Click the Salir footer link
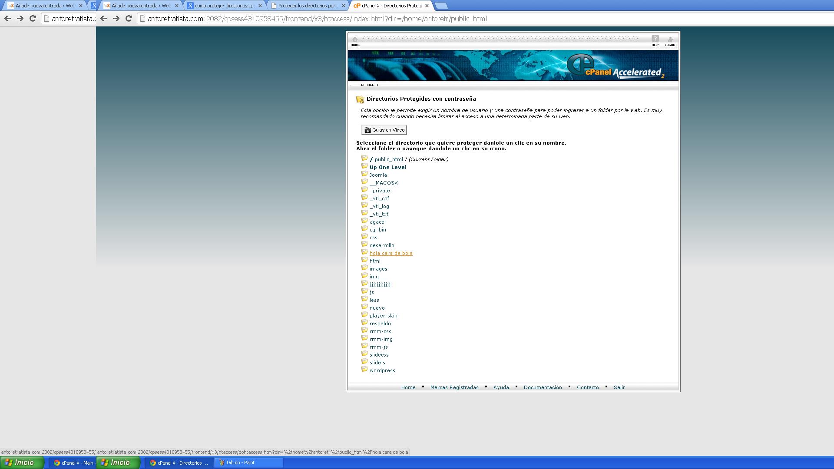Viewport: 834px width, 469px height. [x=619, y=387]
